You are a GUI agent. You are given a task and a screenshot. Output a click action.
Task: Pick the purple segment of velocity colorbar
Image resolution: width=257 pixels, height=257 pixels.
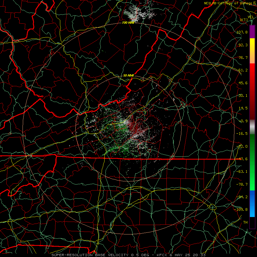point(252,32)
